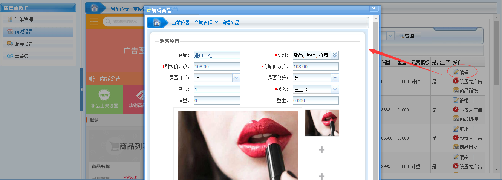
Task: Click the 商城价(元) input field
Action: pos(315,66)
